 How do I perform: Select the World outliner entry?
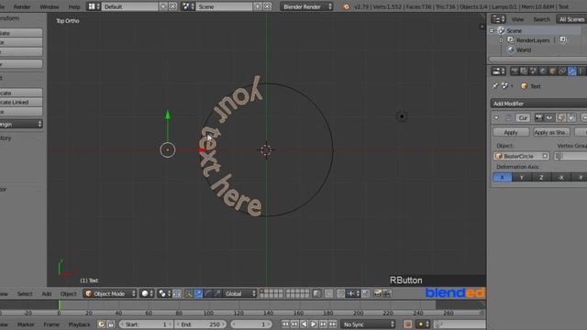pyautogui.click(x=524, y=49)
